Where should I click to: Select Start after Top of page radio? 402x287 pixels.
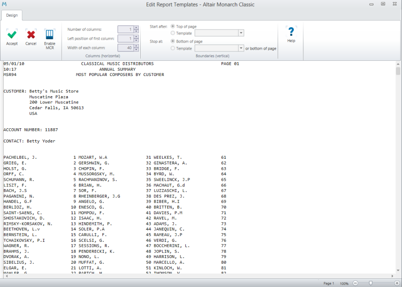173,26
